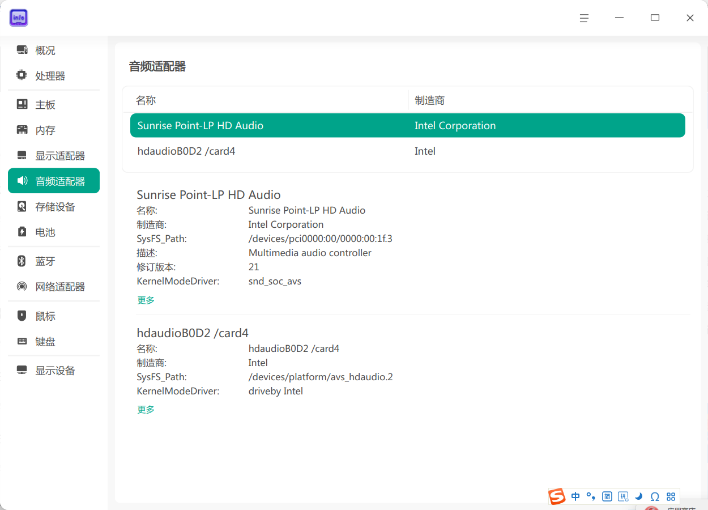Click the Sogou input method logo
Screen dimensions: 708x510
pyautogui.click(x=557, y=496)
